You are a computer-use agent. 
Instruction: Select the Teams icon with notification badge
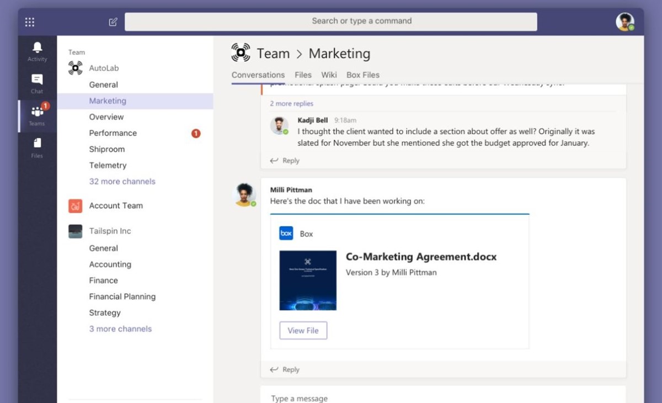[37, 112]
